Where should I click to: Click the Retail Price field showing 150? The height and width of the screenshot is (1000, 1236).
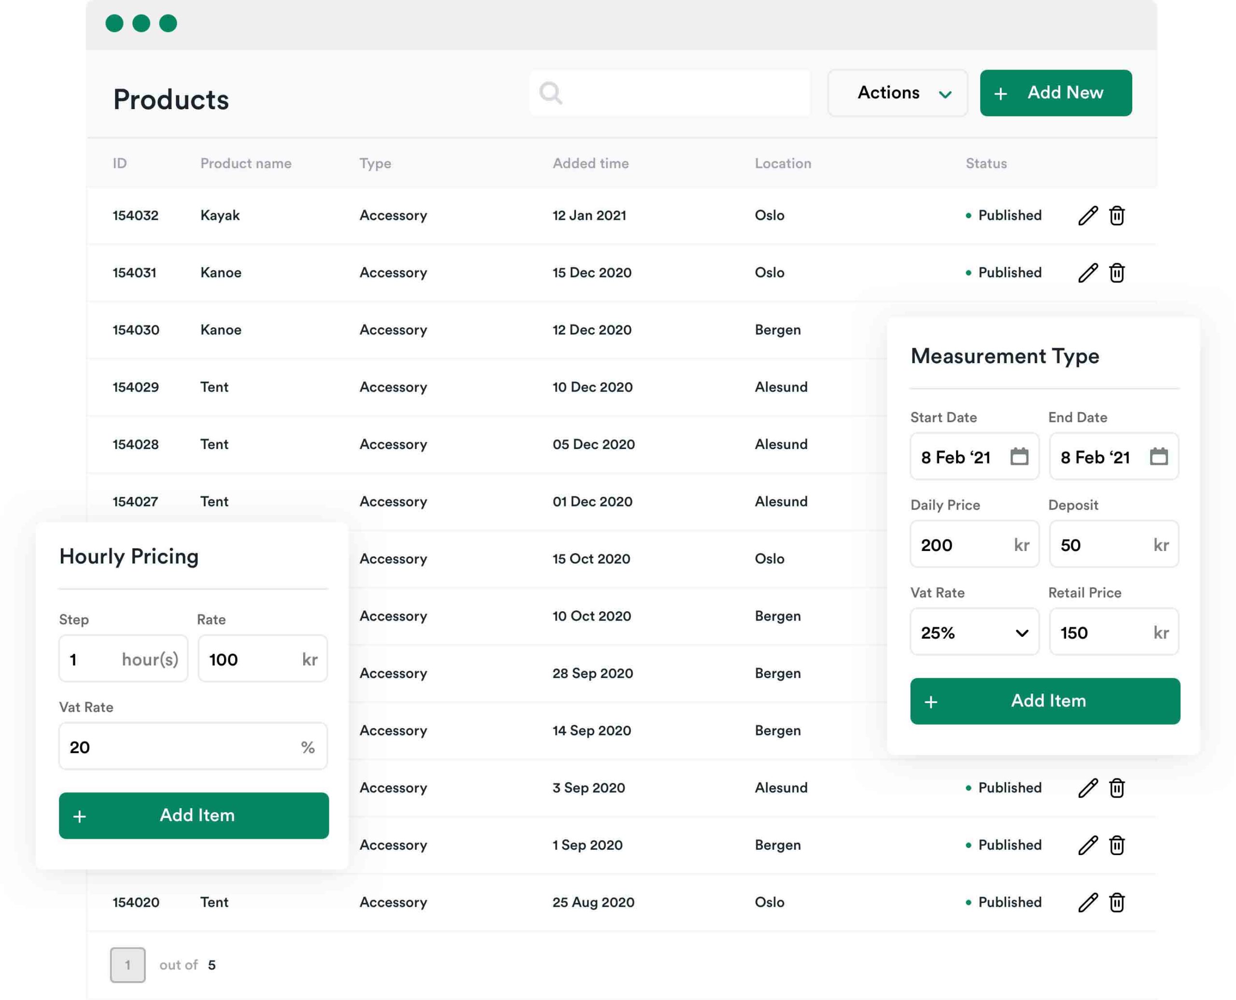coord(1114,632)
